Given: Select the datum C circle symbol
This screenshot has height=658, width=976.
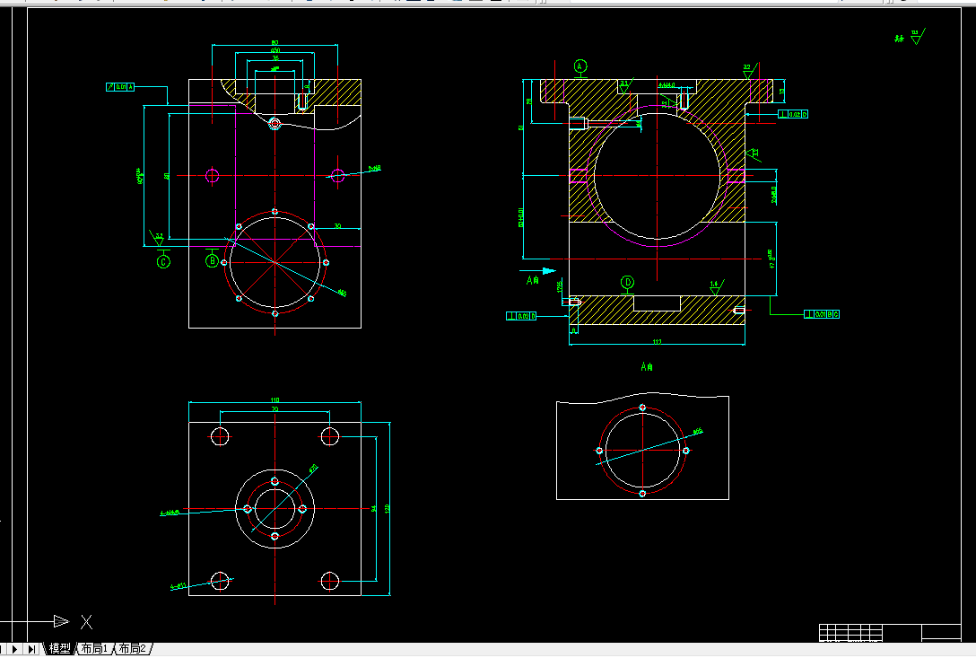Looking at the screenshot, I should pyautogui.click(x=163, y=262).
